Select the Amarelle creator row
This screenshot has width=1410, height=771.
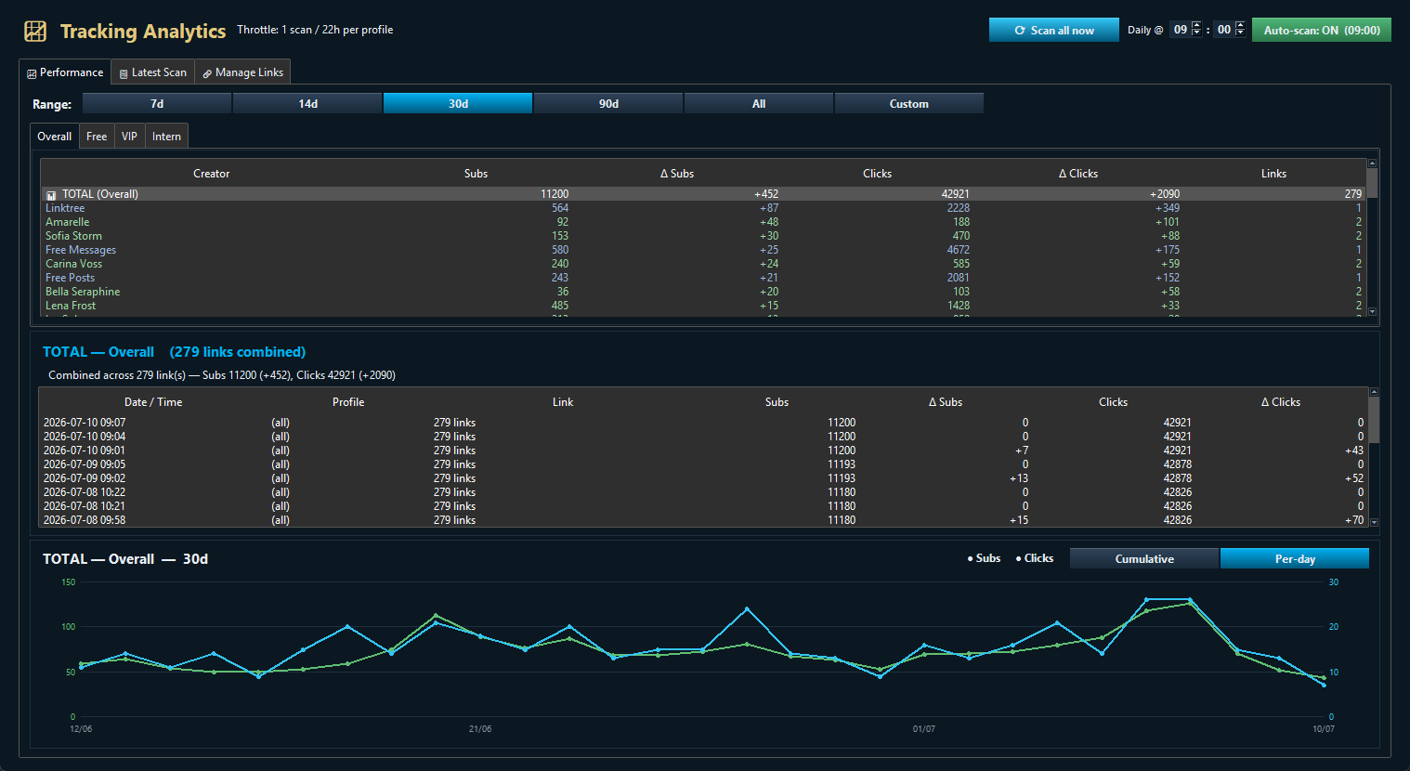click(x=703, y=222)
